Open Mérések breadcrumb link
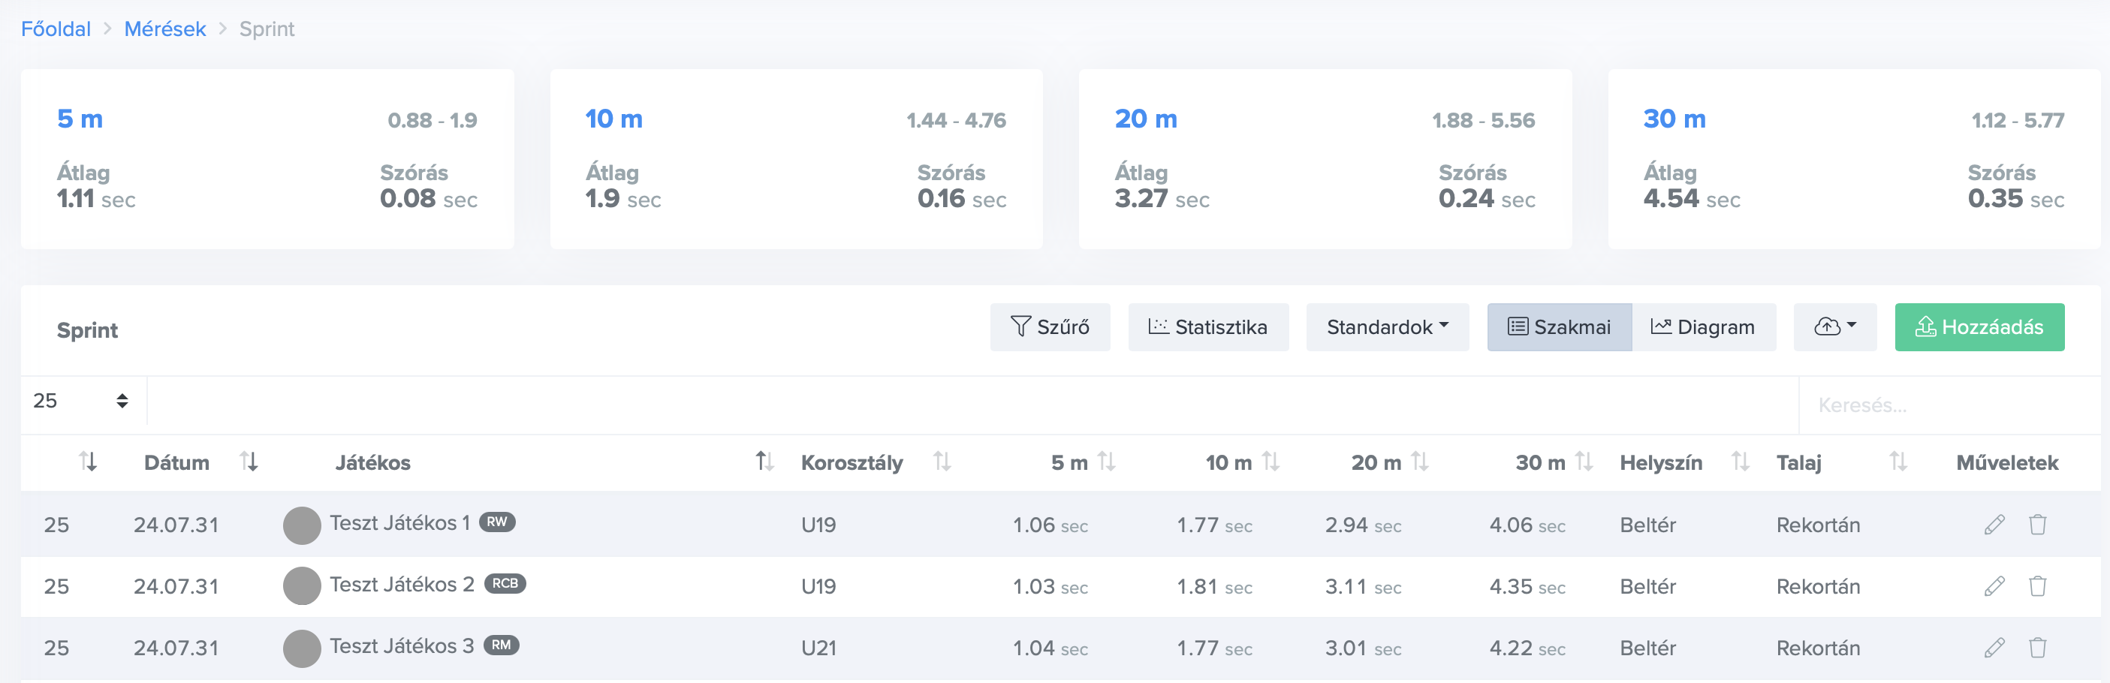2110x683 pixels. tap(164, 29)
